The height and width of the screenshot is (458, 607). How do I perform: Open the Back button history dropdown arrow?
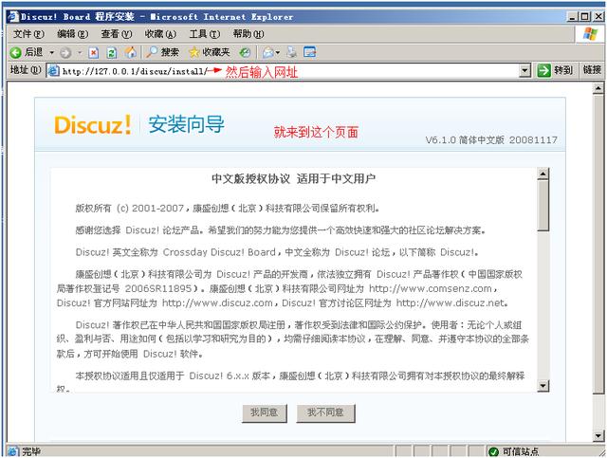coord(51,52)
